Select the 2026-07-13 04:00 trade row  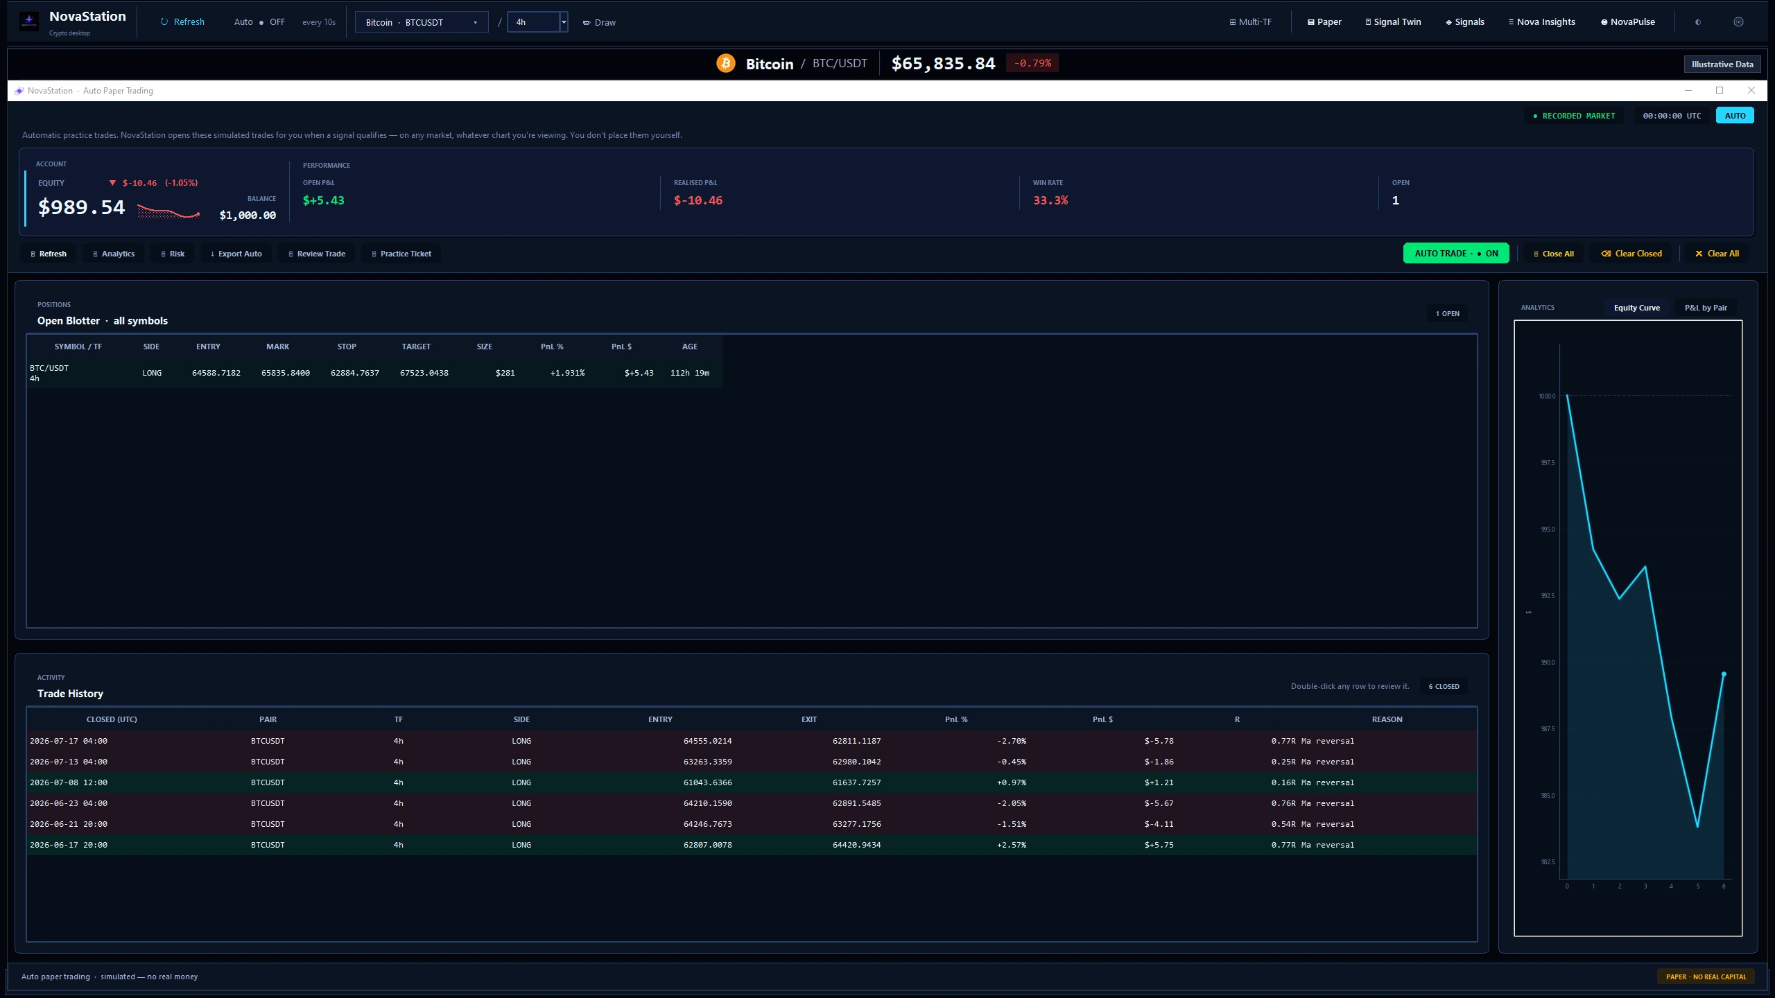(752, 762)
